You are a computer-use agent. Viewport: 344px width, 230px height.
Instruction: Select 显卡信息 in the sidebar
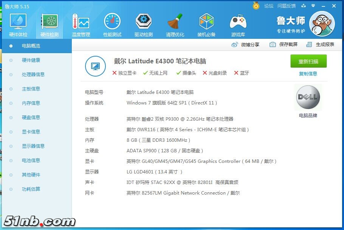click(31, 132)
